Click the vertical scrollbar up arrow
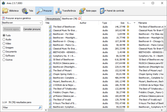 tap(165, 27)
